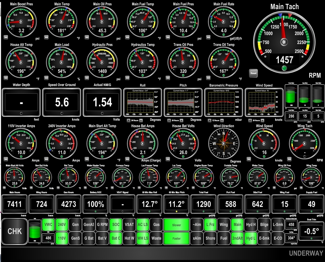Click the Actual NM/G value 1.54

pyautogui.click(x=102, y=102)
